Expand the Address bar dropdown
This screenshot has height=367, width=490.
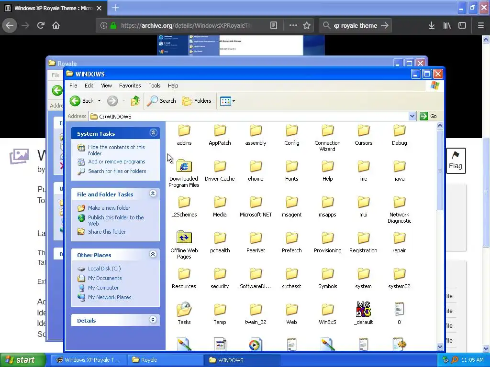412,116
